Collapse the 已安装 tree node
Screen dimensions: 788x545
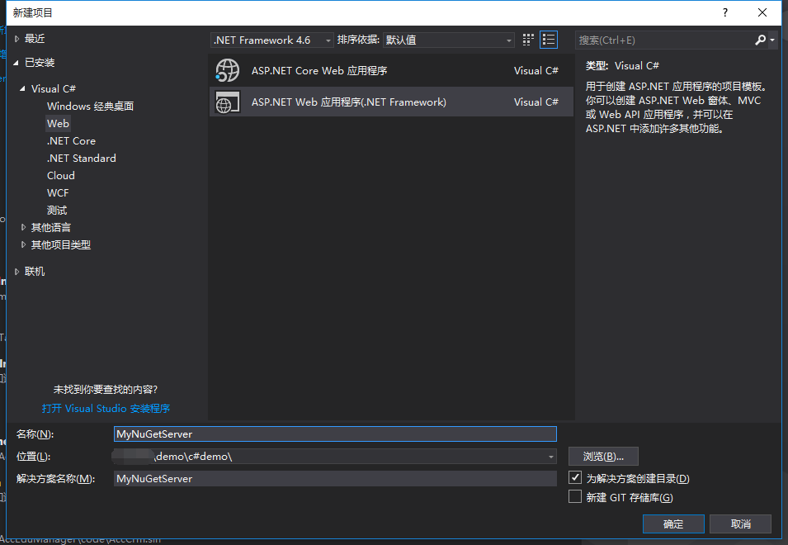click(17, 63)
